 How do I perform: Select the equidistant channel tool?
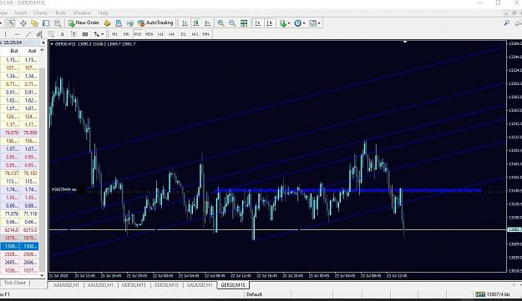pyautogui.click(x=39, y=34)
